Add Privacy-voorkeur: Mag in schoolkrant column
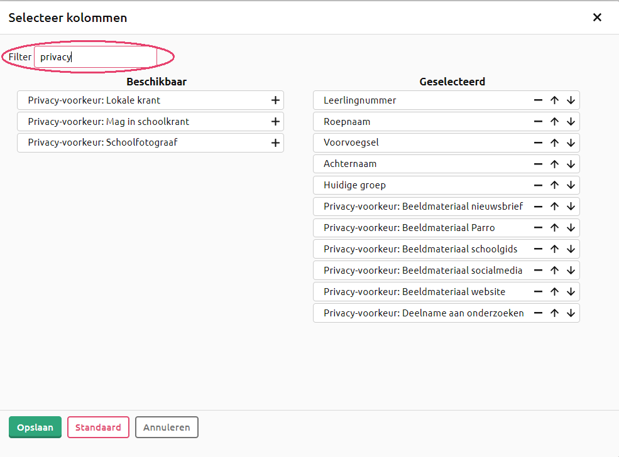 click(x=275, y=121)
